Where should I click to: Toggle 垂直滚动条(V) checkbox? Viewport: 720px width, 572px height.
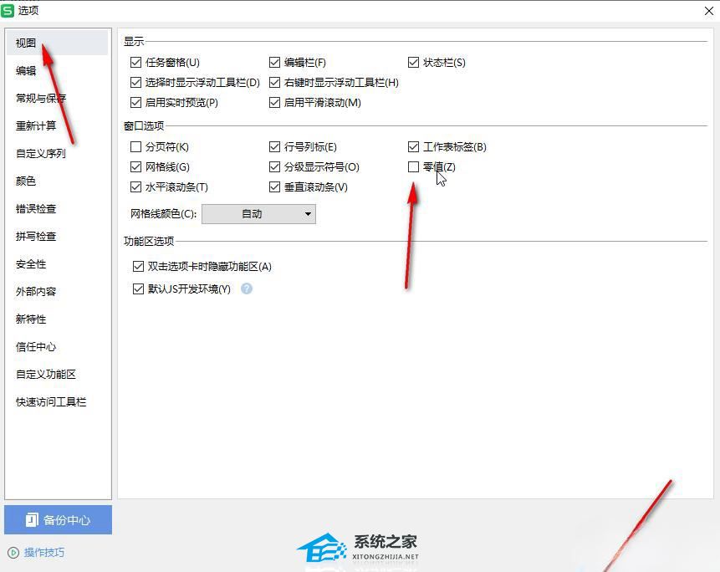(274, 187)
